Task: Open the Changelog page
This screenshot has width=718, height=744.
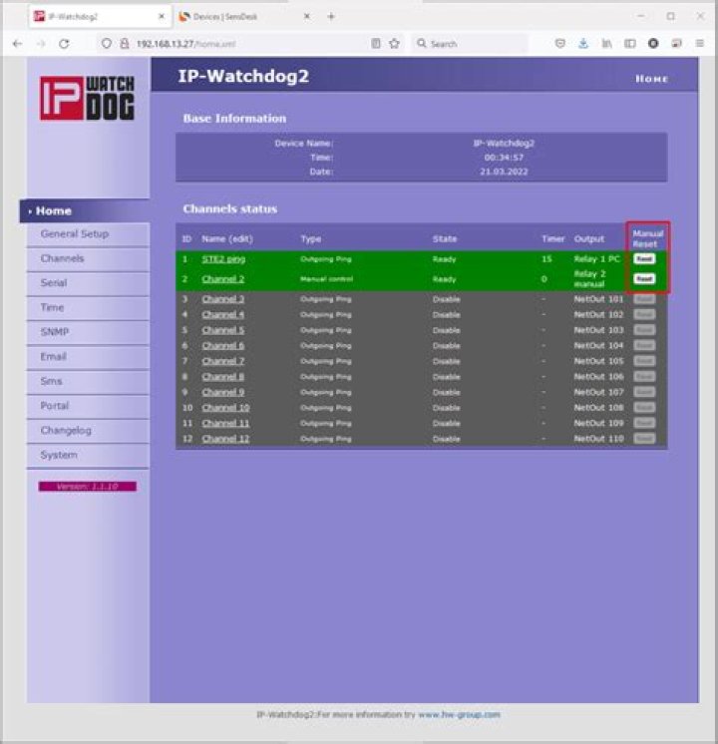Action: click(x=89, y=431)
